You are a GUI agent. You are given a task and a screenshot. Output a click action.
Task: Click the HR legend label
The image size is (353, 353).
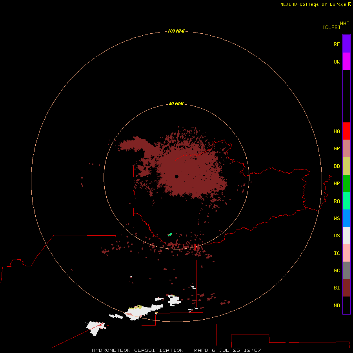pos(337,184)
